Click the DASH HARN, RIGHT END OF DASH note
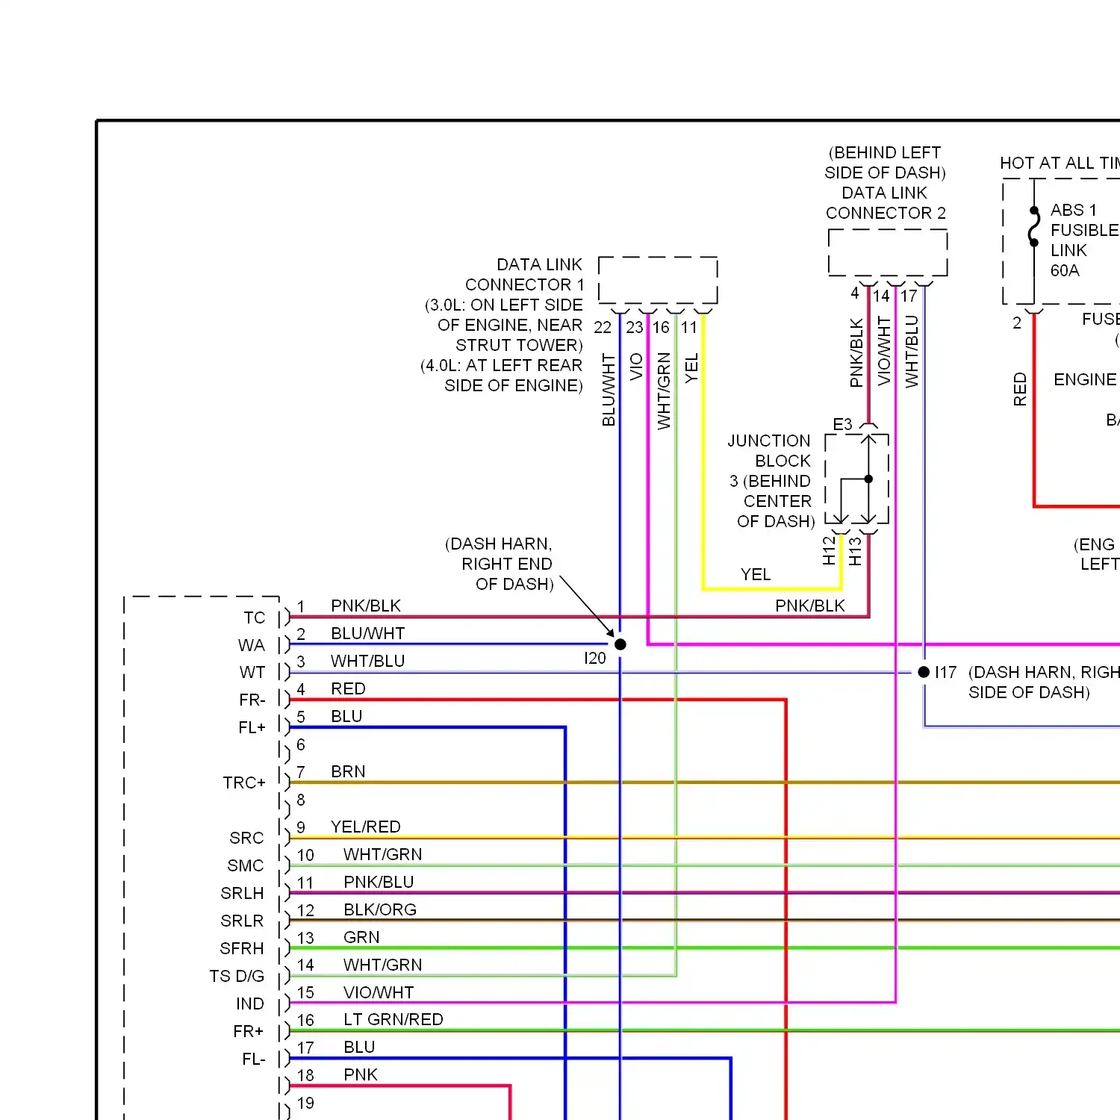The image size is (1120, 1120). (500, 564)
